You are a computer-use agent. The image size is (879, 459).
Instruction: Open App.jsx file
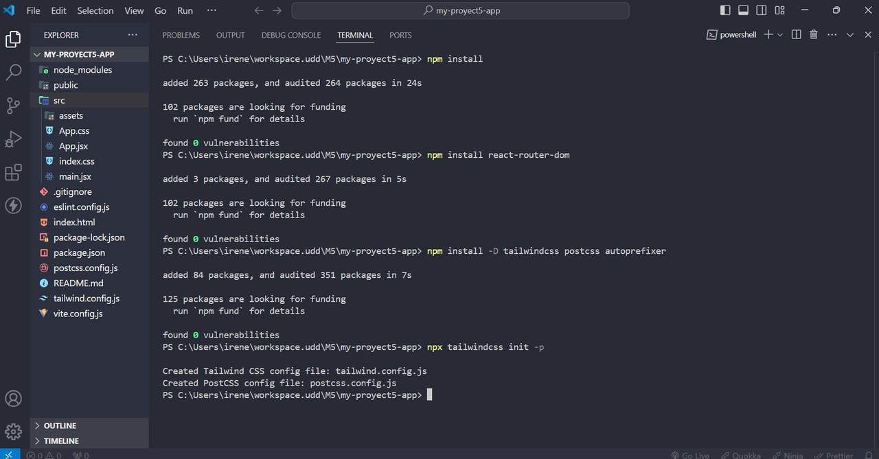point(89,146)
